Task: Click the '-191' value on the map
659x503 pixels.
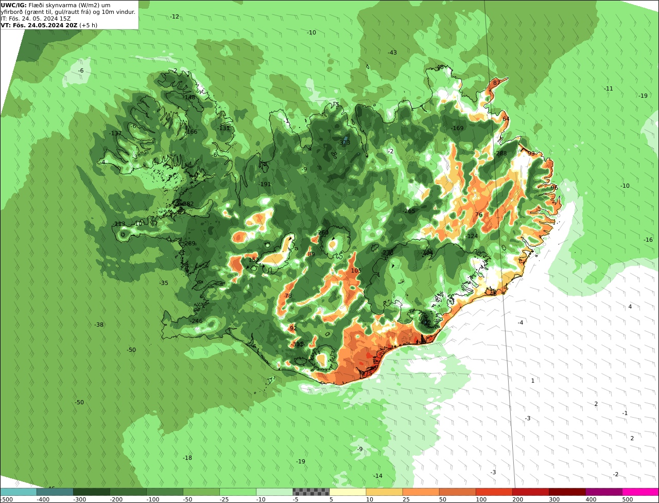Action: pos(265,184)
